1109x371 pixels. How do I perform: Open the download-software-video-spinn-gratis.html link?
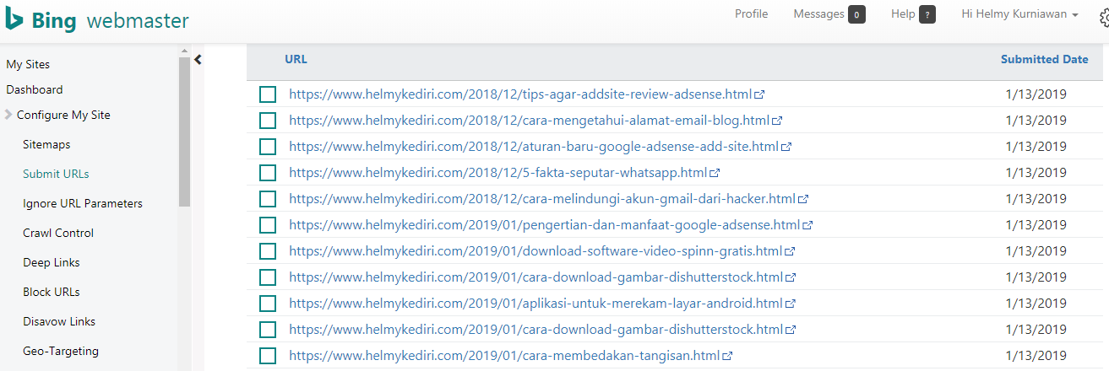tap(535, 251)
